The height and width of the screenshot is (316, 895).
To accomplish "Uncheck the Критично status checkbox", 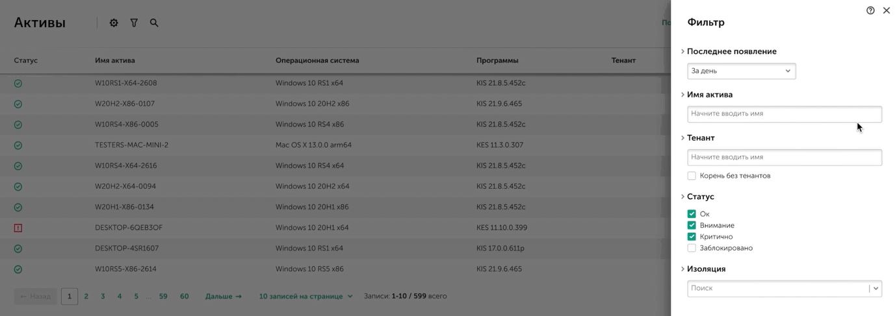I will coord(692,237).
